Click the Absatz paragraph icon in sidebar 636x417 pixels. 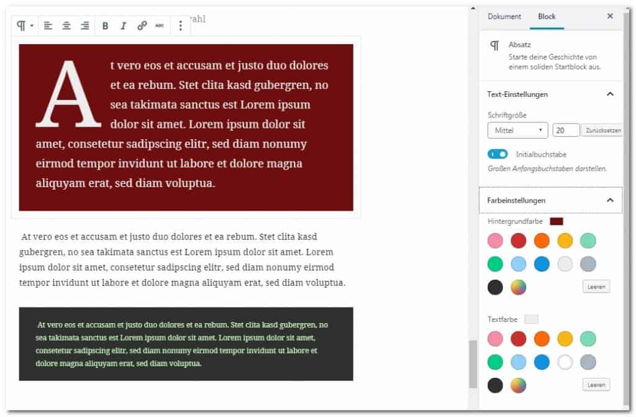tap(495, 45)
